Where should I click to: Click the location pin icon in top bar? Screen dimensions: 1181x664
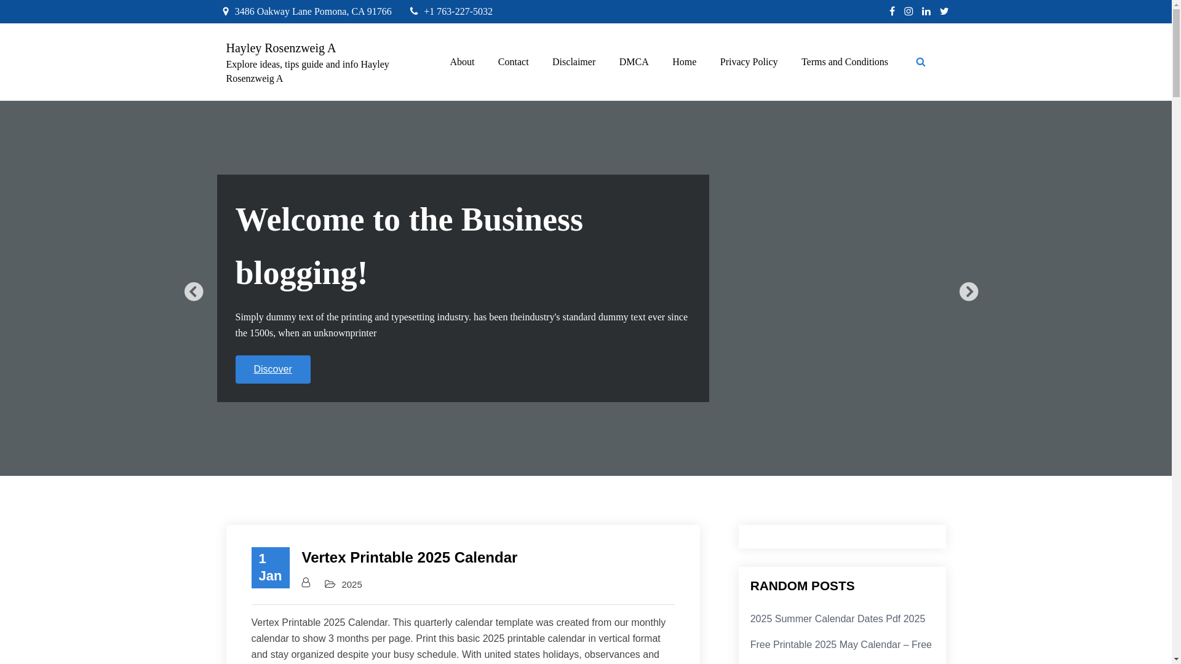[226, 11]
